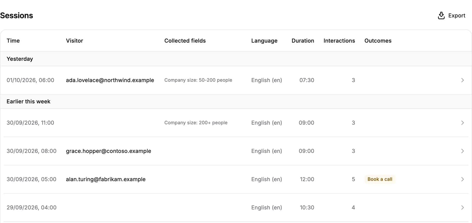
Task: Select the Time column header
Action: tap(13, 41)
